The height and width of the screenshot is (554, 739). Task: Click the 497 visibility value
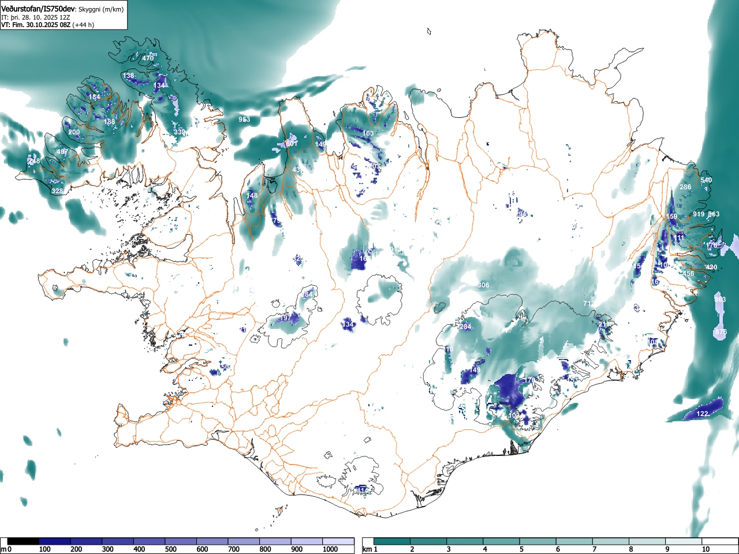tap(62, 152)
